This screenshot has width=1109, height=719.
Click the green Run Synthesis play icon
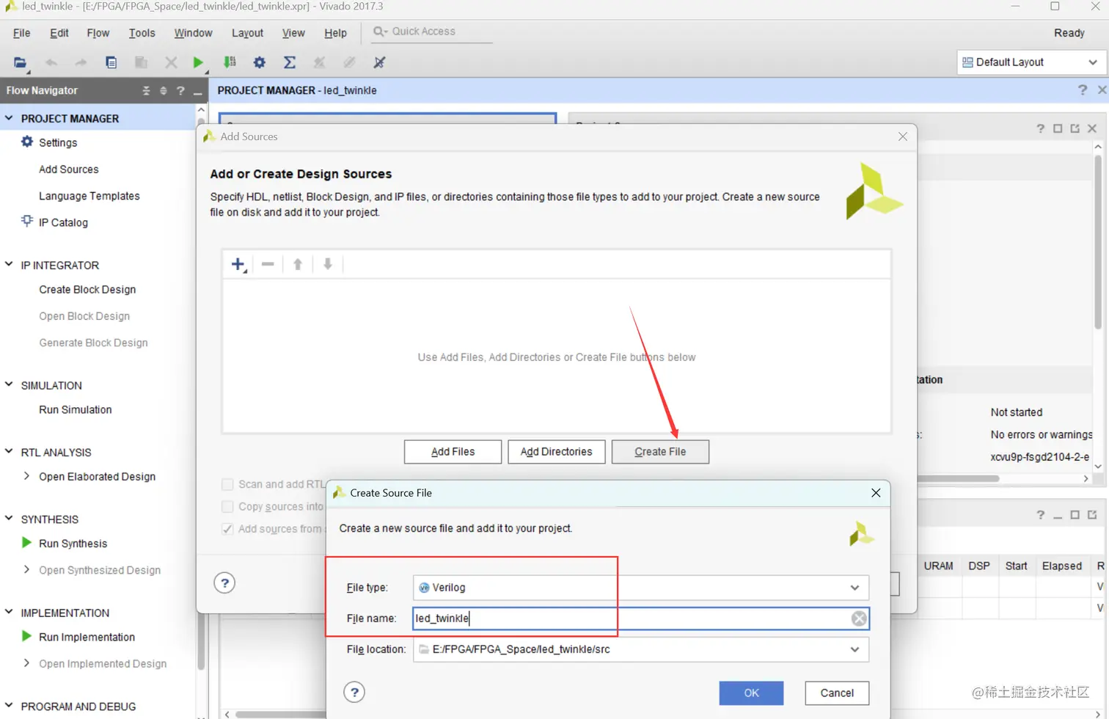coord(26,543)
